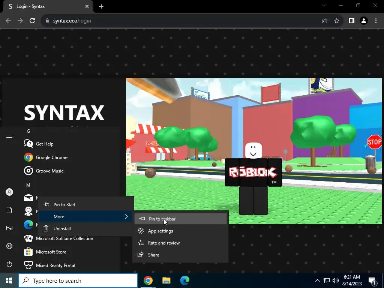
Task: Open App settings from submenu
Action: [180, 231]
